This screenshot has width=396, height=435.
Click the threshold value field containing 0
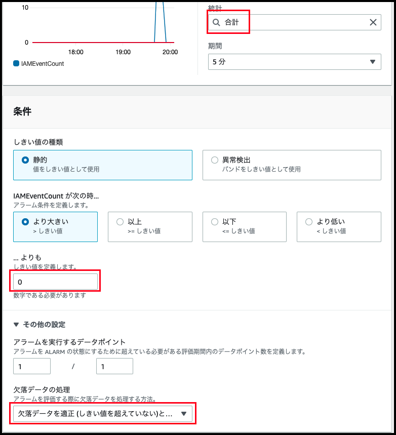(x=56, y=282)
